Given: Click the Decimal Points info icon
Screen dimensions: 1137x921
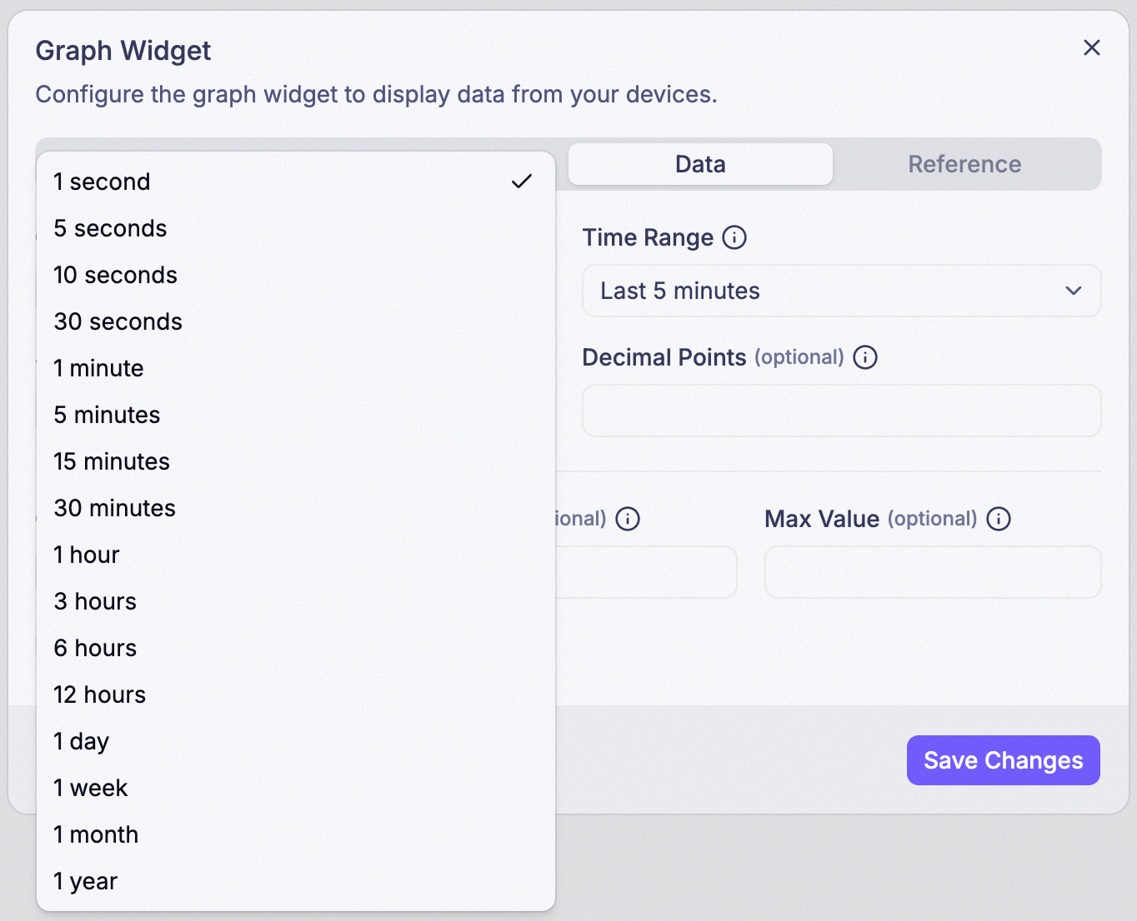Looking at the screenshot, I should coord(865,357).
